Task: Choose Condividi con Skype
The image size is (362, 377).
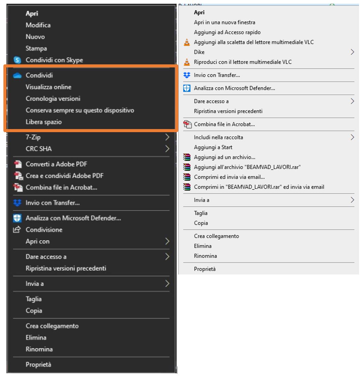Action: point(54,60)
